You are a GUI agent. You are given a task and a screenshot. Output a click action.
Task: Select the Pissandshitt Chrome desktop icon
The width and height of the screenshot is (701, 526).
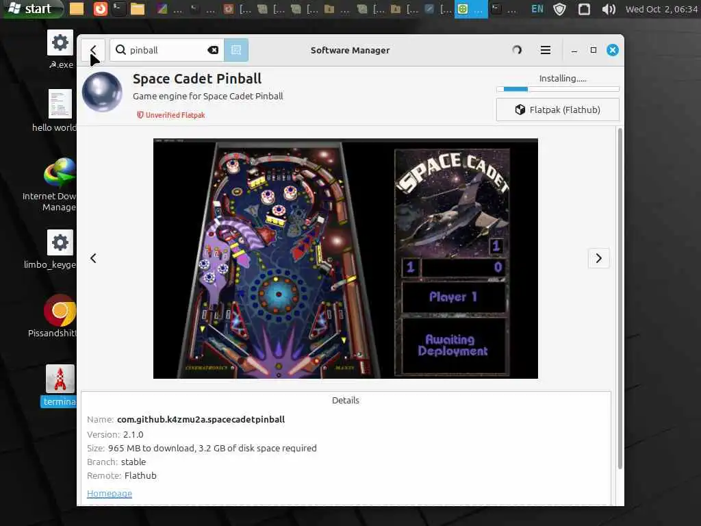coord(53,316)
